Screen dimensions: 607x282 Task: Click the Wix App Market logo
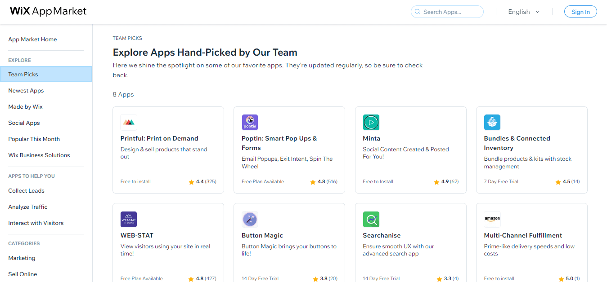48,11
